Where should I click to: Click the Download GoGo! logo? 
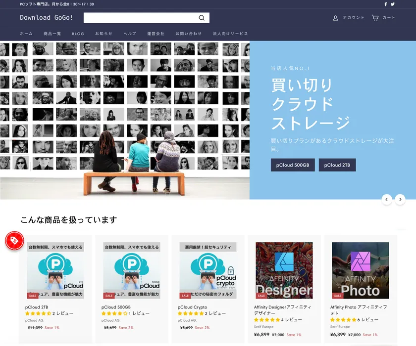47,17
